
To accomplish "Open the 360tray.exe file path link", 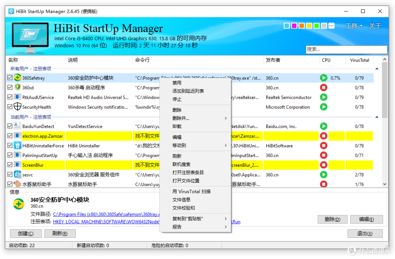I will (106, 214).
